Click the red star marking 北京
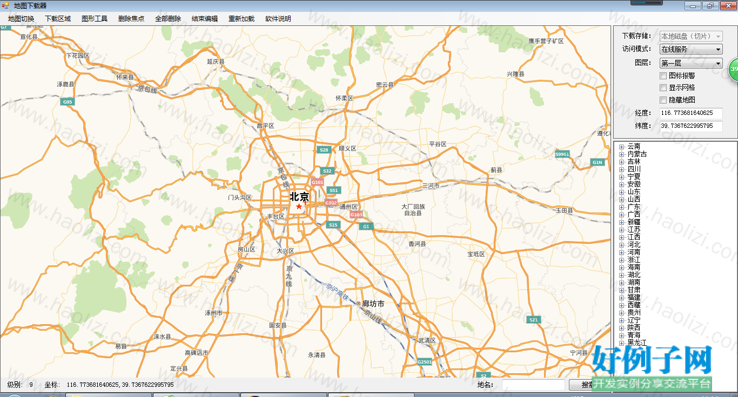Screen dimensions: 738x397 [x=299, y=207]
